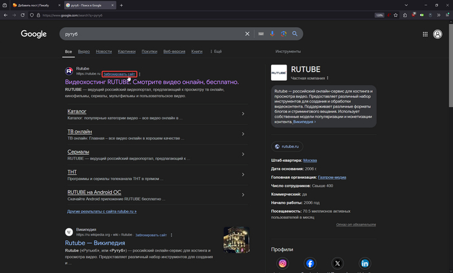Switch to Покупки results
Screen dimensions: 453x273
[149, 52]
